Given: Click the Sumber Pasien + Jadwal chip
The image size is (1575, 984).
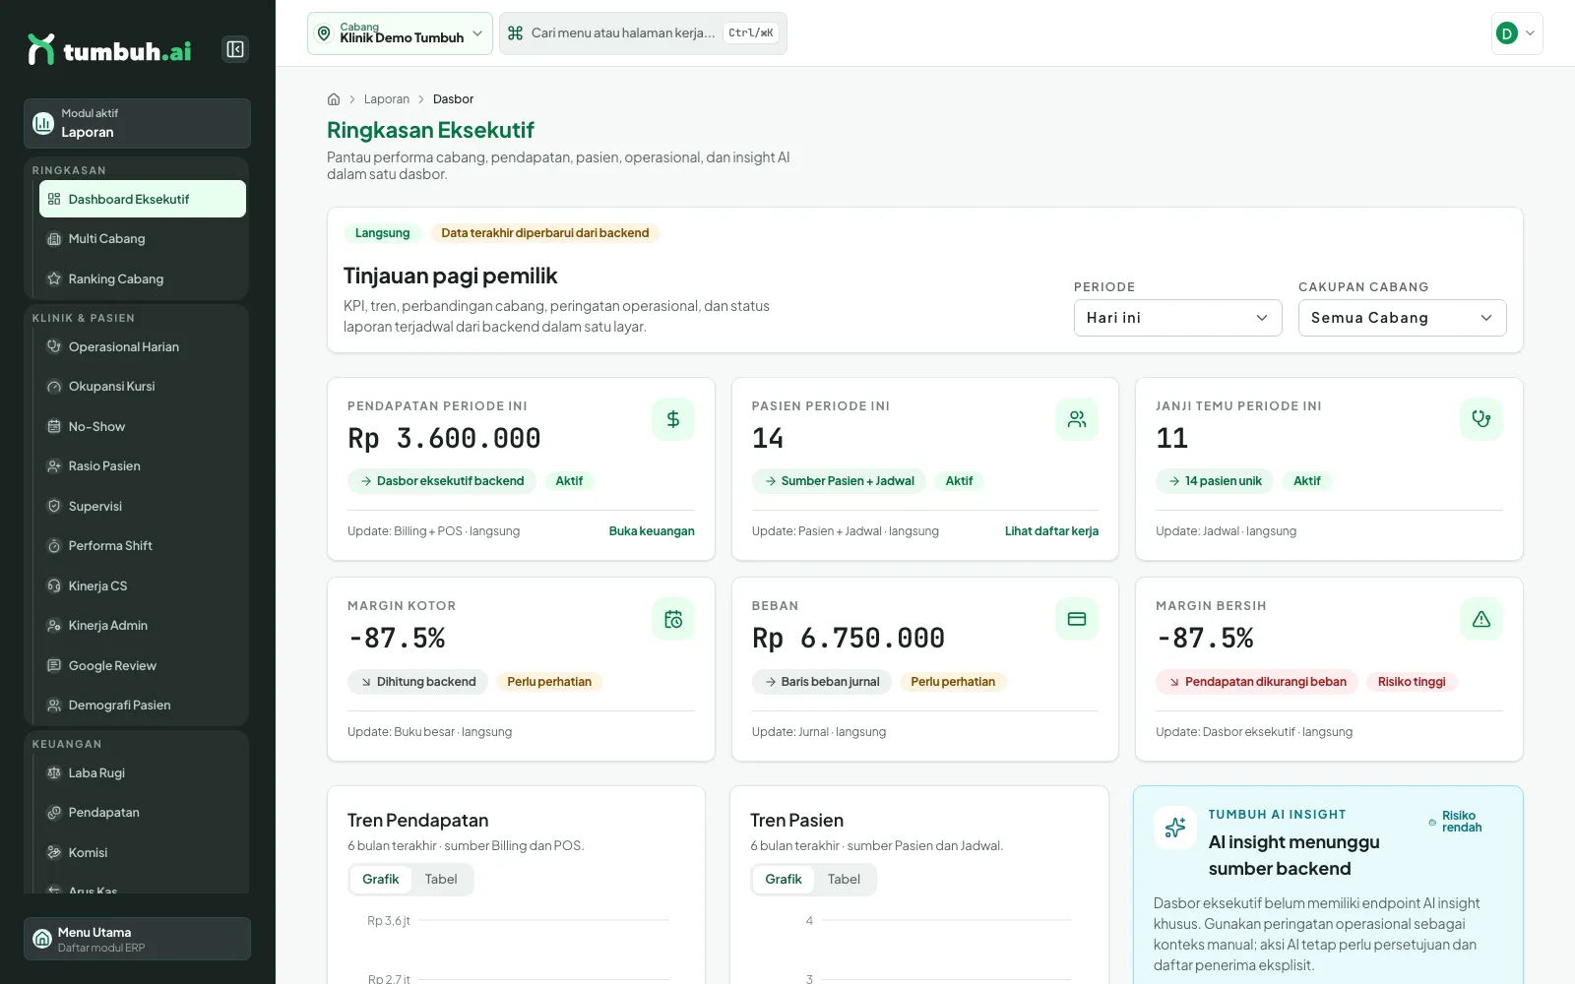Looking at the screenshot, I should [x=839, y=481].
